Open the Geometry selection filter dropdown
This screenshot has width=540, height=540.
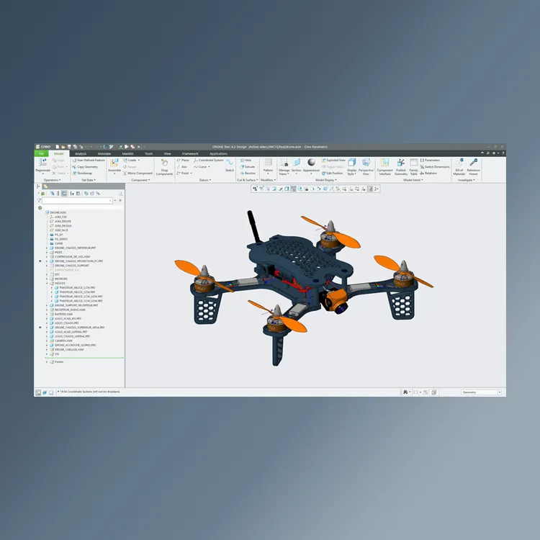(500, 392)
